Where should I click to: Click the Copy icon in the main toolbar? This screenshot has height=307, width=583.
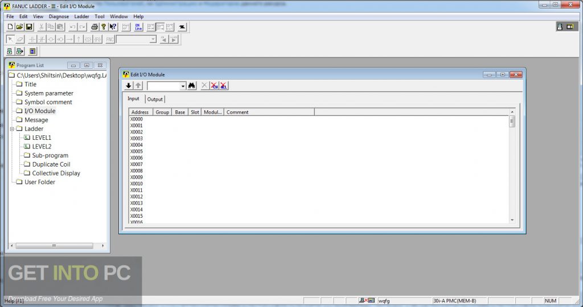click(51, 27)
